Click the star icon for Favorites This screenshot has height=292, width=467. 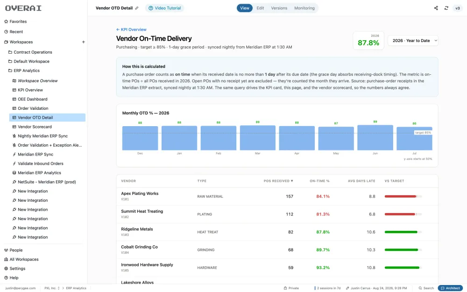[x=6, y=21]
